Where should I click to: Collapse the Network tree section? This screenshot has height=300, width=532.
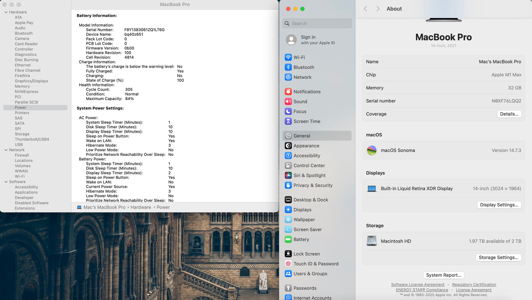tap(6, 150)
